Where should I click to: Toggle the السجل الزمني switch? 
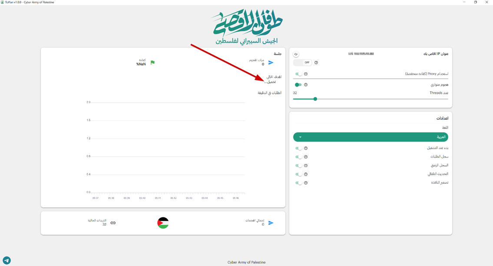coord(298,165)
